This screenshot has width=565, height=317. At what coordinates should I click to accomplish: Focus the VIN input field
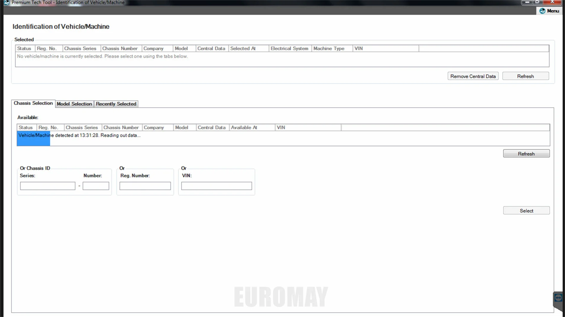pos(217,186)
